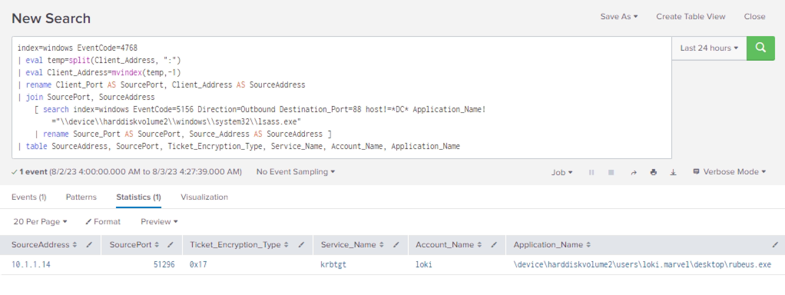This screenshot has height=295, width=785.
Task: Edit the Application_Name column pencil icon
Action: coord(775,245)
